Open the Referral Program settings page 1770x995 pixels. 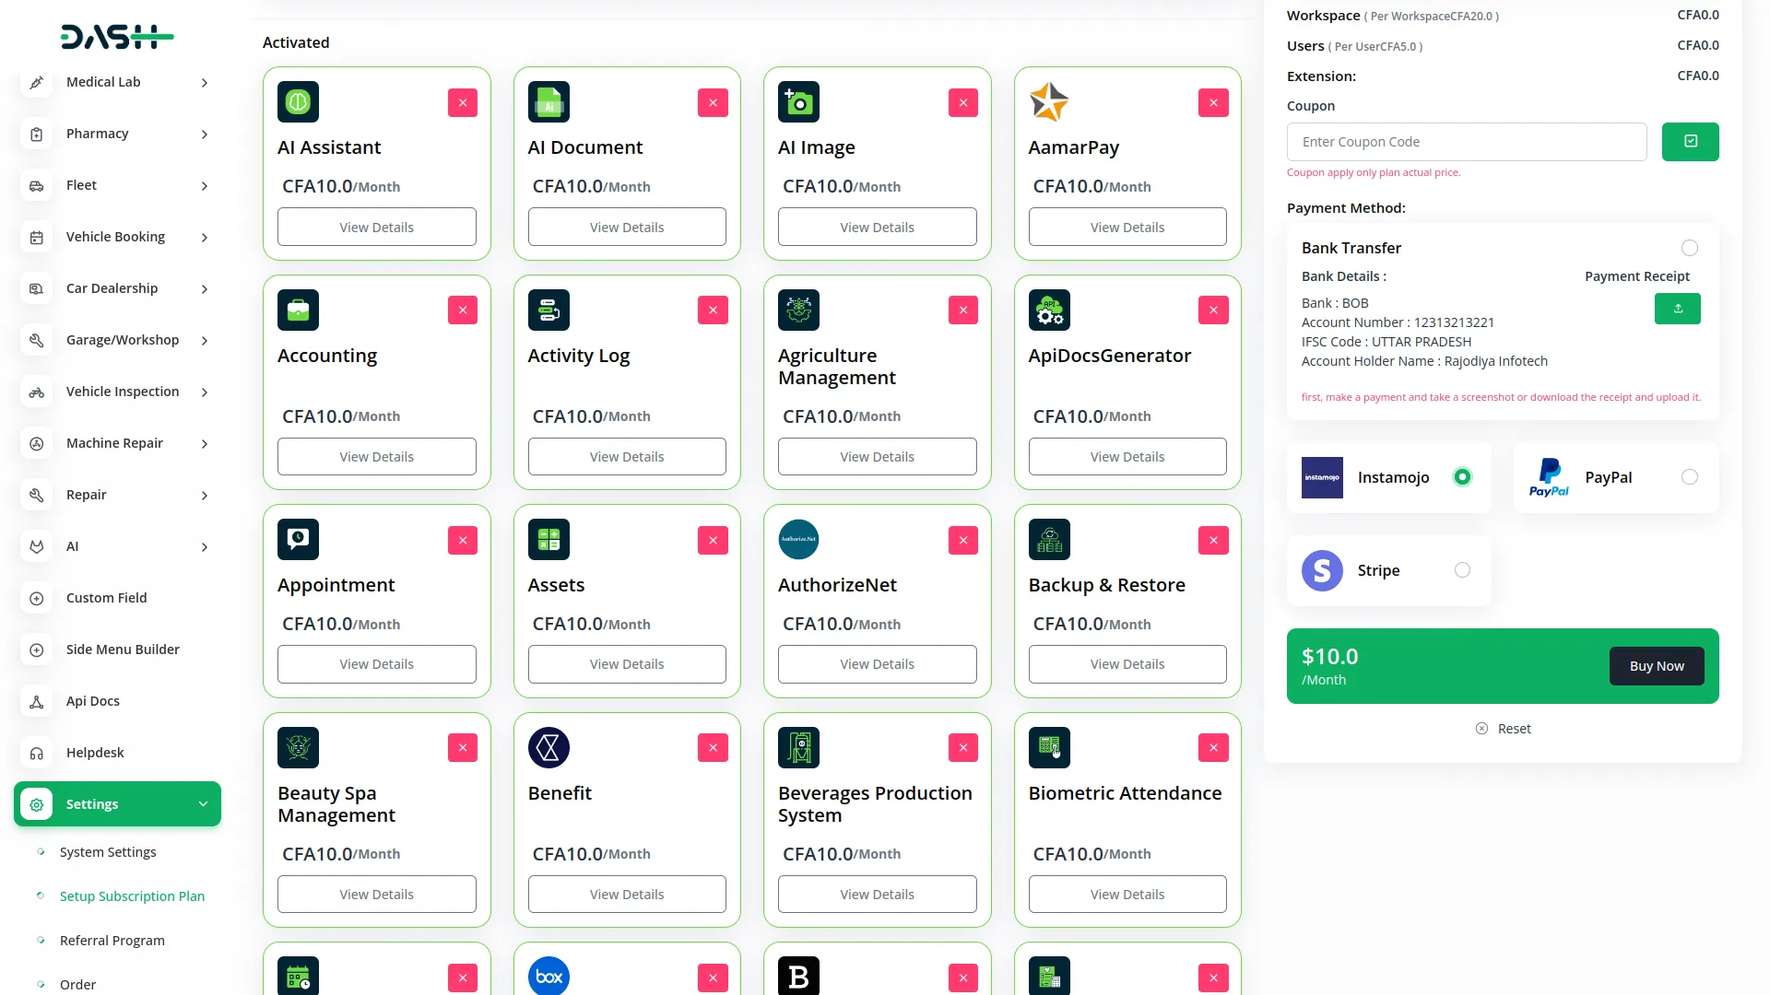point(112,941)
